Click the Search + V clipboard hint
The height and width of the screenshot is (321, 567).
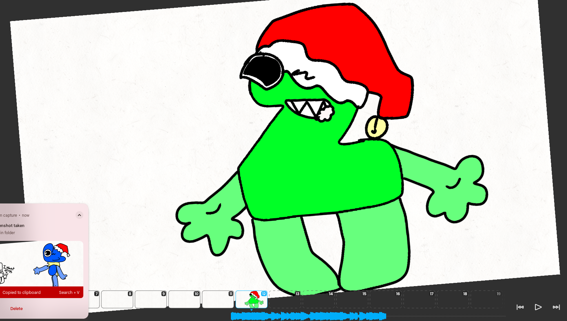(69, 292)
